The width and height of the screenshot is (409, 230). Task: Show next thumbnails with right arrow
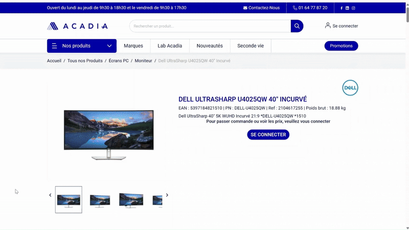pyautogui.click(x=167, y=195)
